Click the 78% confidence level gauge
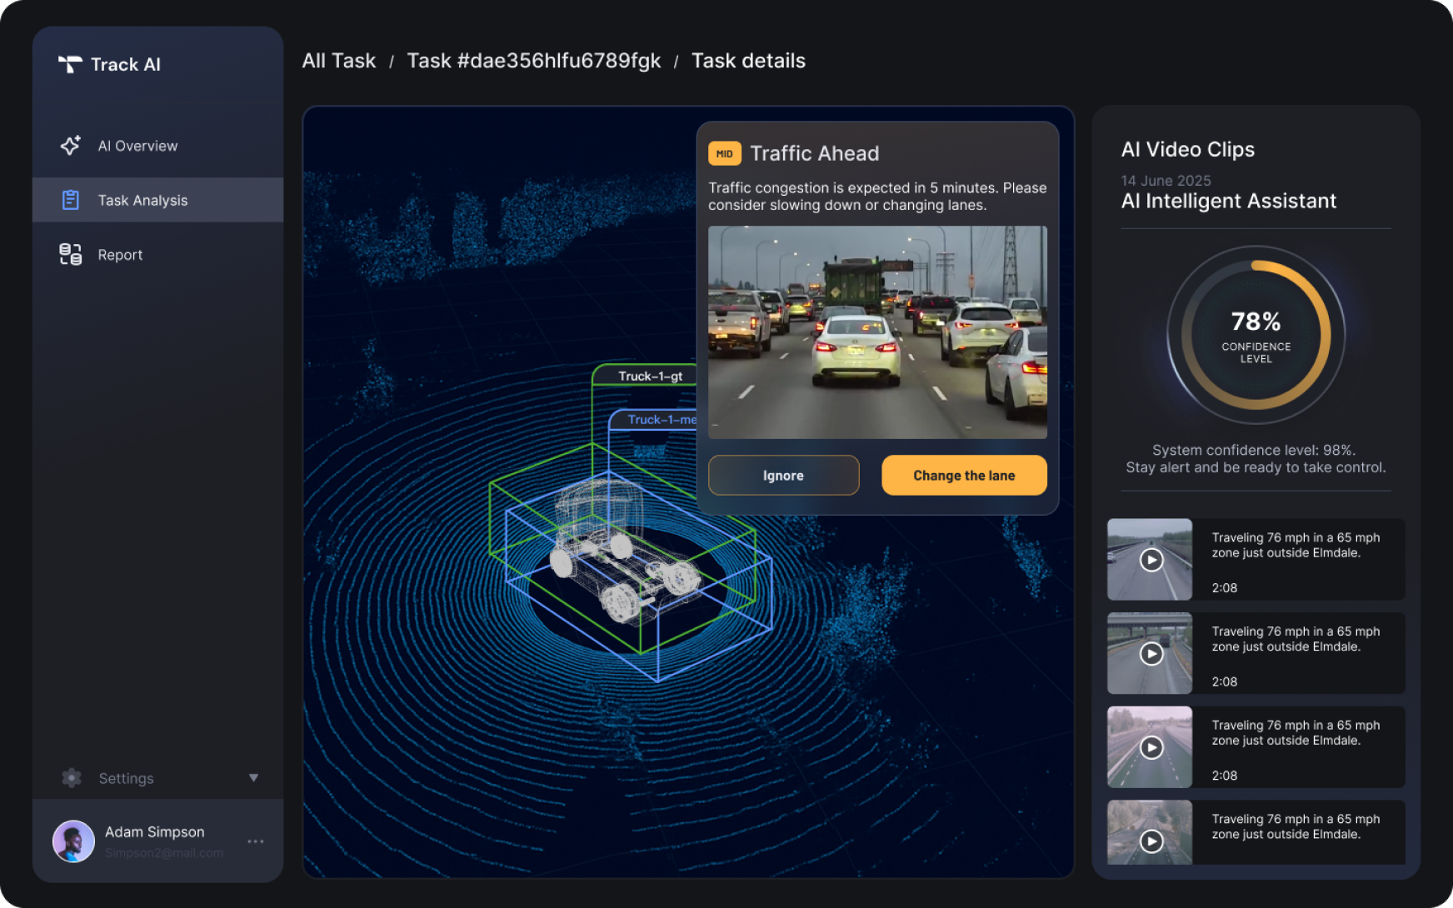 pyautogui.click(x=1256, y=335)
